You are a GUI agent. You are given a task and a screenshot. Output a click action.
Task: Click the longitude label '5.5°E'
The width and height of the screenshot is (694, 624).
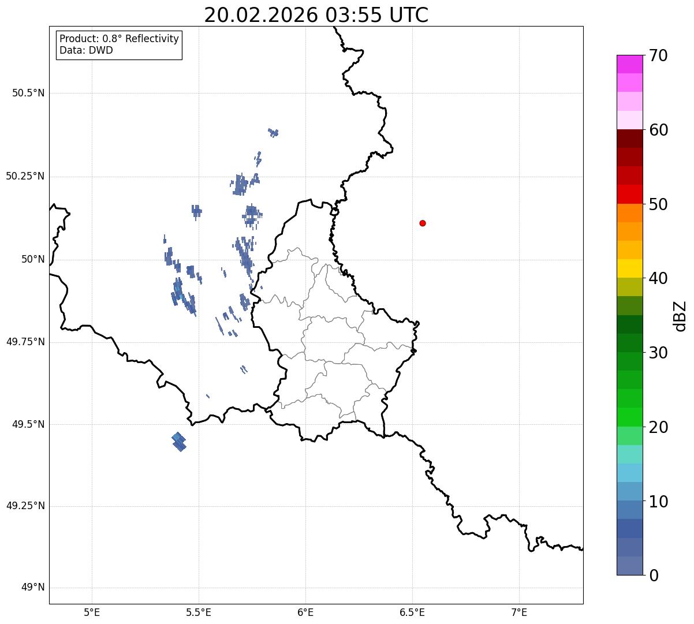tap(199, 612)
